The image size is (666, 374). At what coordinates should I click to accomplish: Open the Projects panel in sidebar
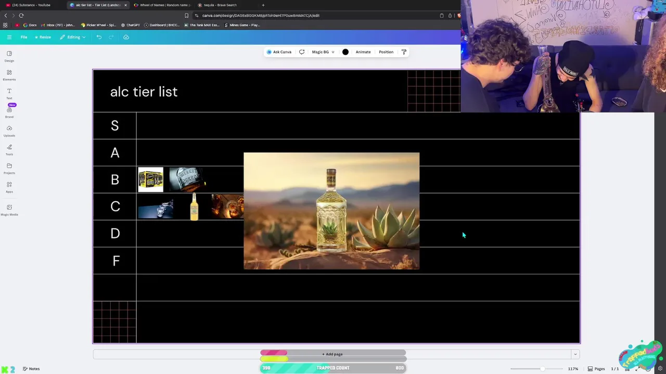(x=9, y=168)
